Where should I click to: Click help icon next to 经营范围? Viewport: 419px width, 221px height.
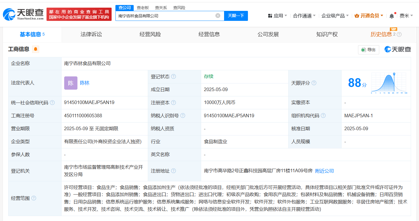[34, 198]
